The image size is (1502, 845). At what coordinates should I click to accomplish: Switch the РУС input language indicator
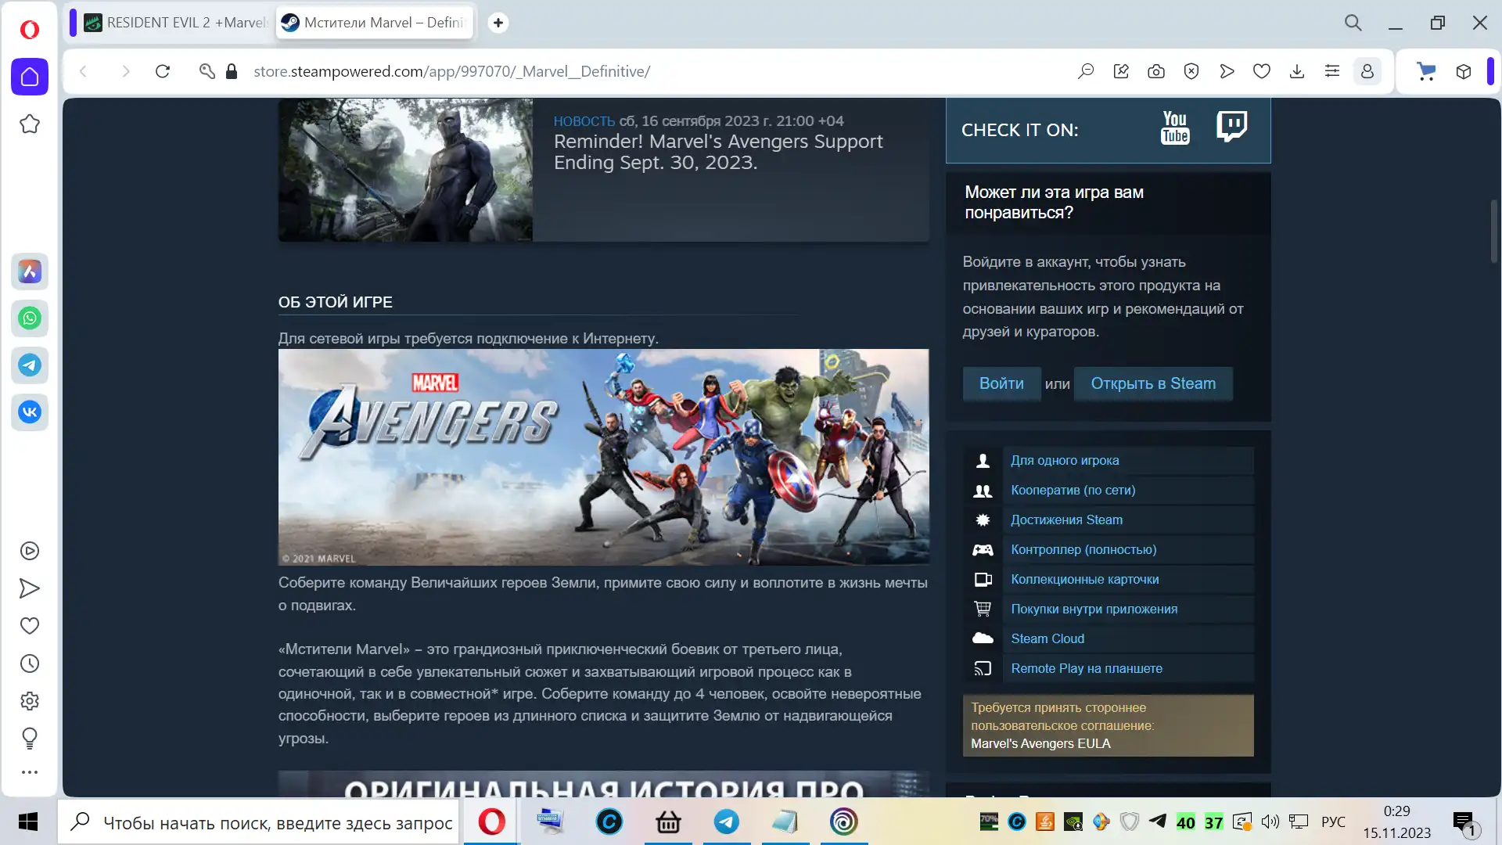pyautogui.click(x=1333, y=822)
